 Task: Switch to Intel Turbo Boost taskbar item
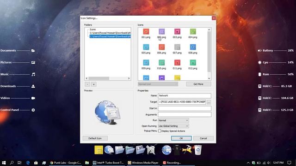click(108, 163)
